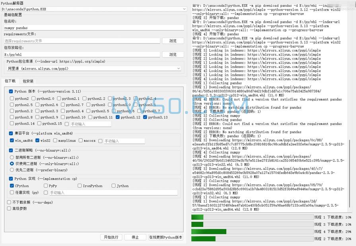356x246 pixels.
Task: Enable the macosx compatibility platform
Action: [80, 140]
